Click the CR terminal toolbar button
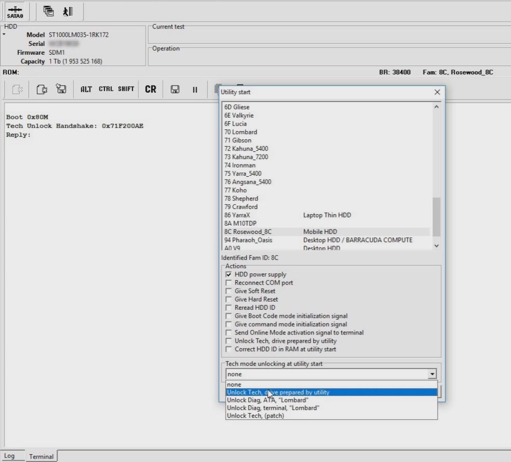The height and width of the screenshot is (462, 511). pyautogui.click(x=151, y=89)
